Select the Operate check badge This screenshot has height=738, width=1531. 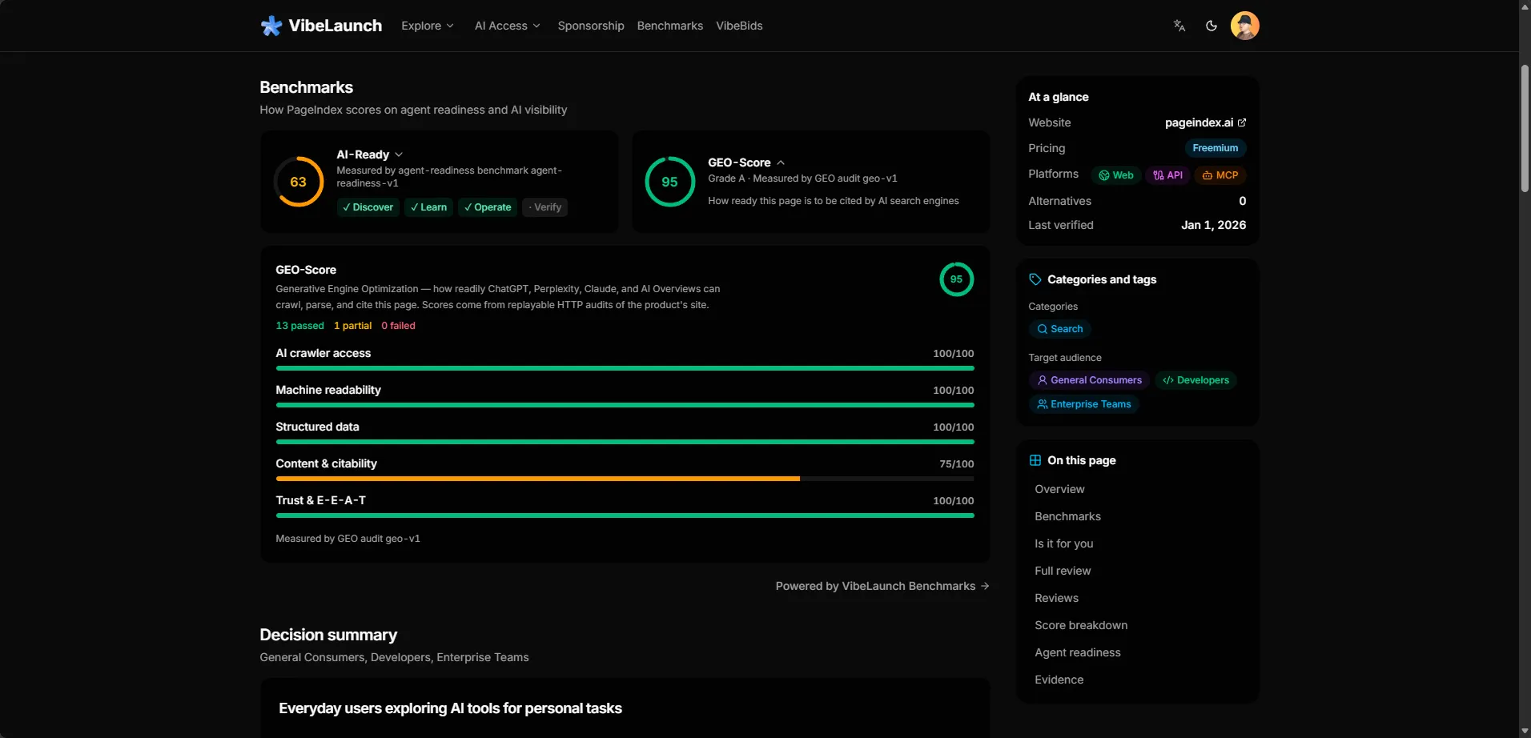488,207
